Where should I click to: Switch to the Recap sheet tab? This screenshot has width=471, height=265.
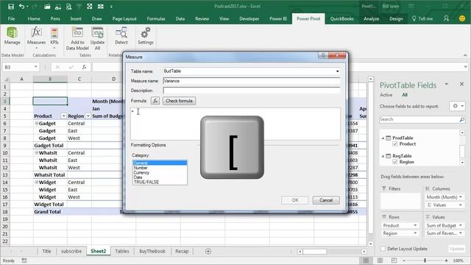pyautogui.click(x=182, y=251)
